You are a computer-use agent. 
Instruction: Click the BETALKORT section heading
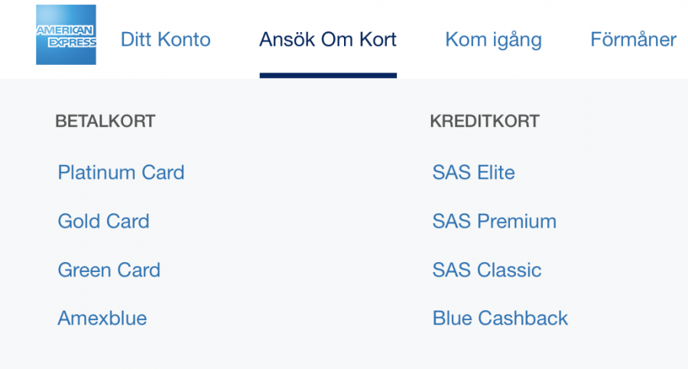point(105,121)
